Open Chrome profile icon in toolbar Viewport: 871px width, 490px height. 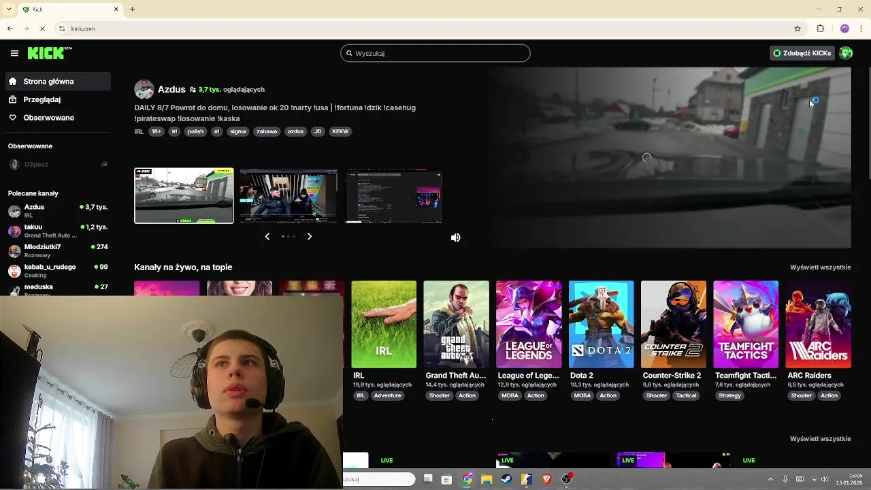pos(844,29)
